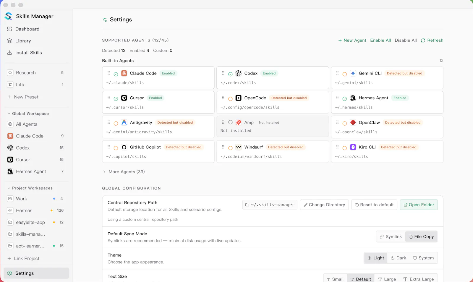Open Claude Code in Global Workspace
Viewport: 473px width, 282px height.
[36, 136]
